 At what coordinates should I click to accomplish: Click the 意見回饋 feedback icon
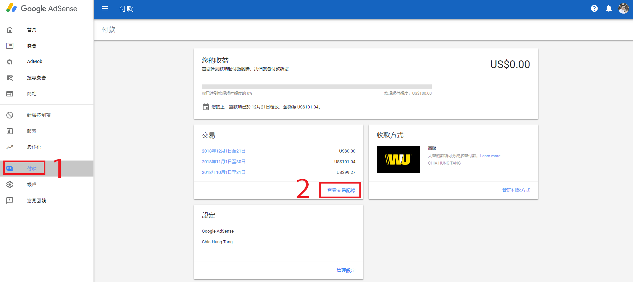[x=10, y=201]
